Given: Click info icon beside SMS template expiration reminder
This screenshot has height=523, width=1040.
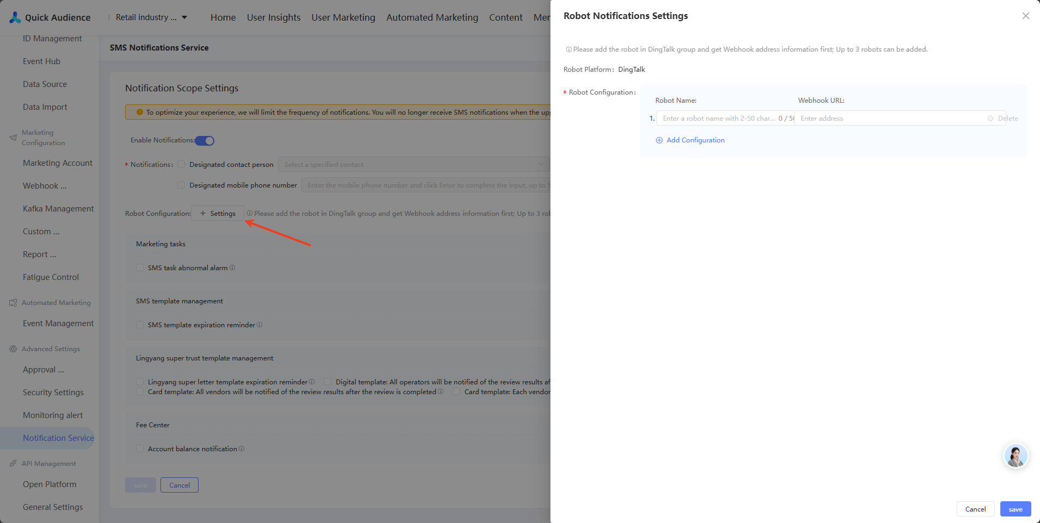Looking at the screenshot, I should [x=259, y=325].
